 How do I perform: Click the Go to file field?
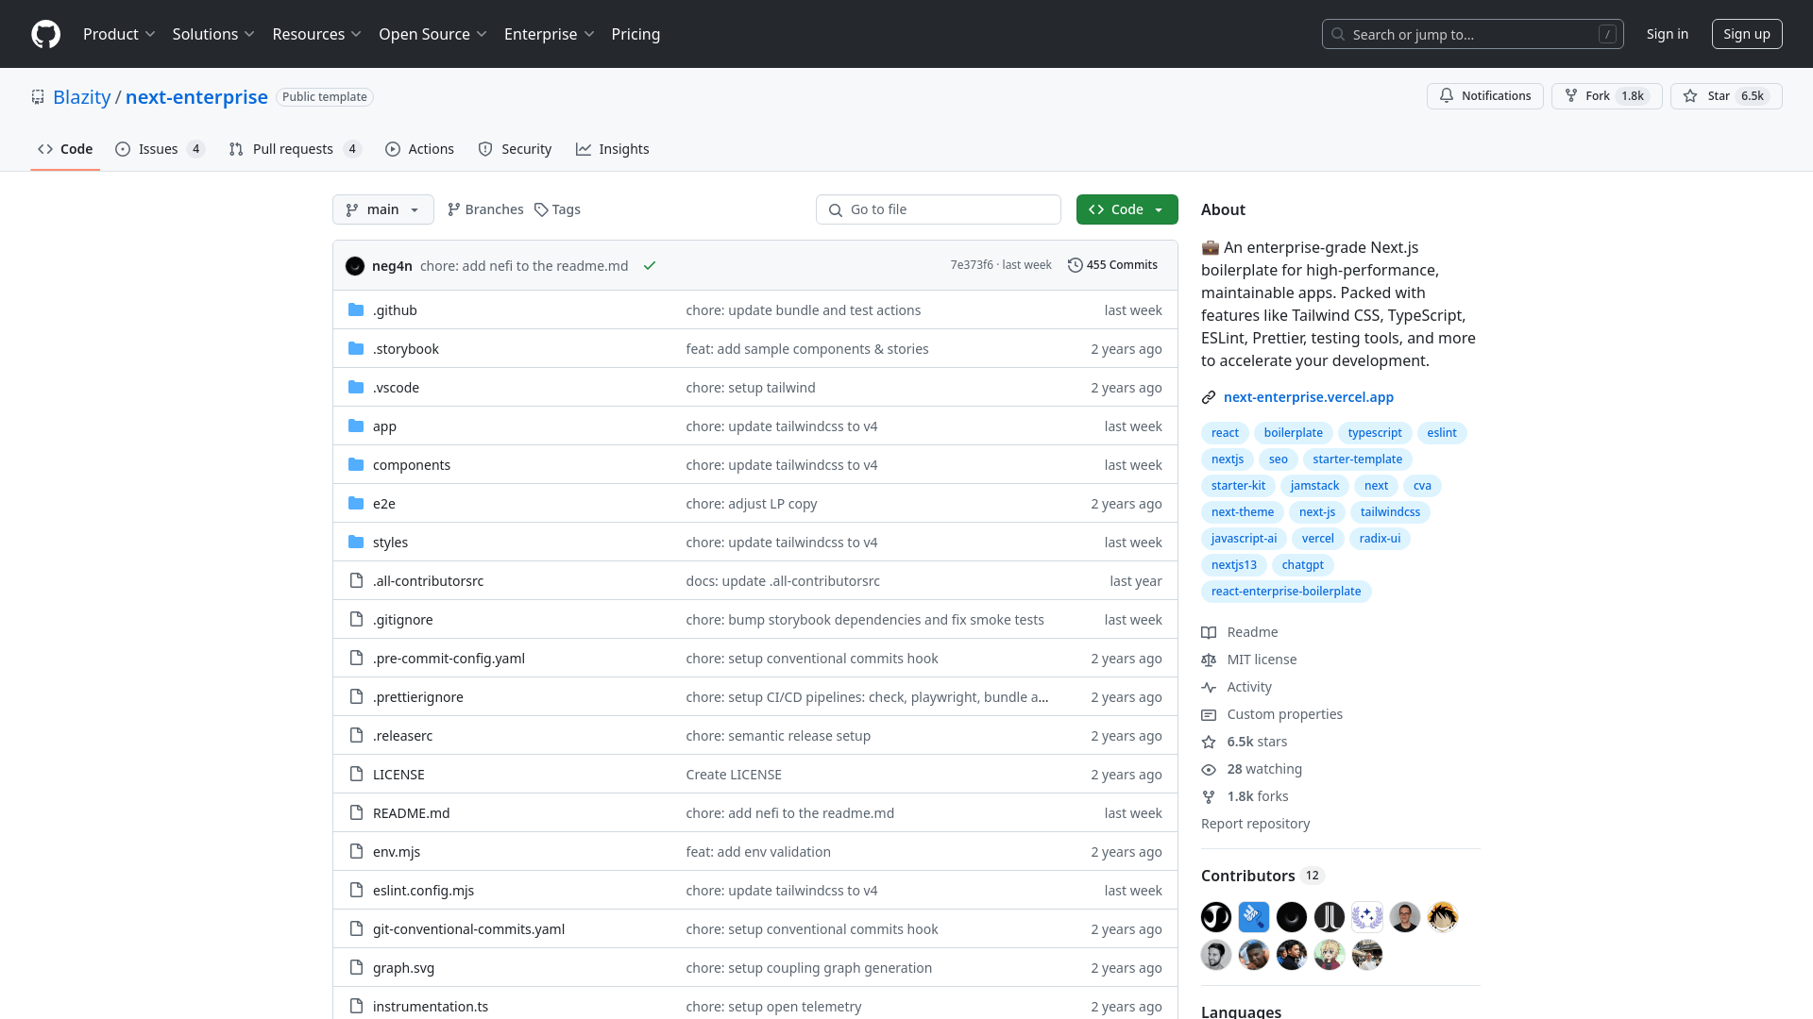(x=938, y=209)
